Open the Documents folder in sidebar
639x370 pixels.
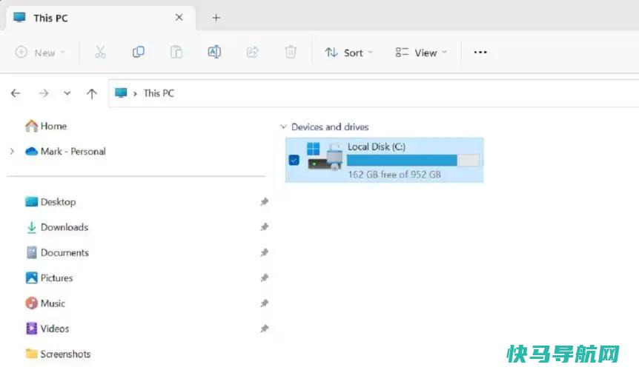pos(57,252)
